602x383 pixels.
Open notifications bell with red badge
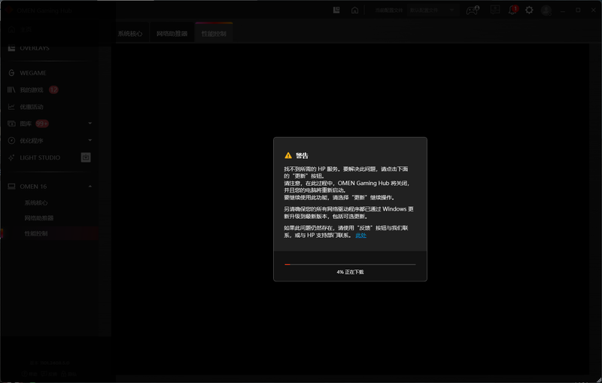tap(513, 11)
